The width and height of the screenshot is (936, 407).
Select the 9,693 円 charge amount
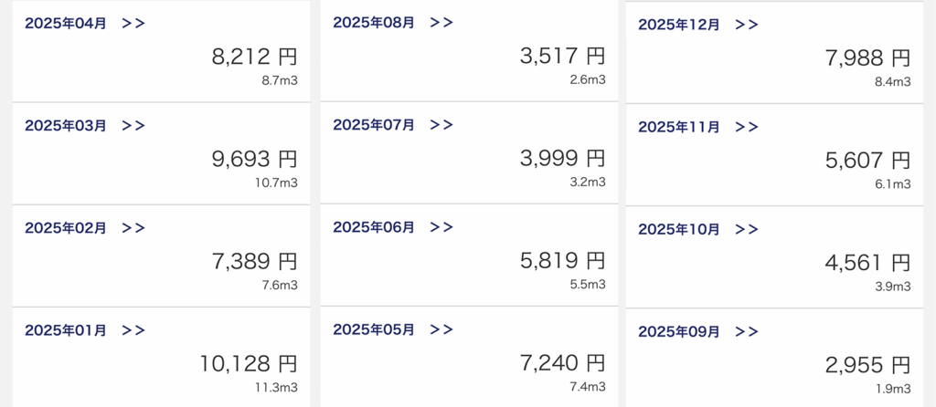coord(254,160)
